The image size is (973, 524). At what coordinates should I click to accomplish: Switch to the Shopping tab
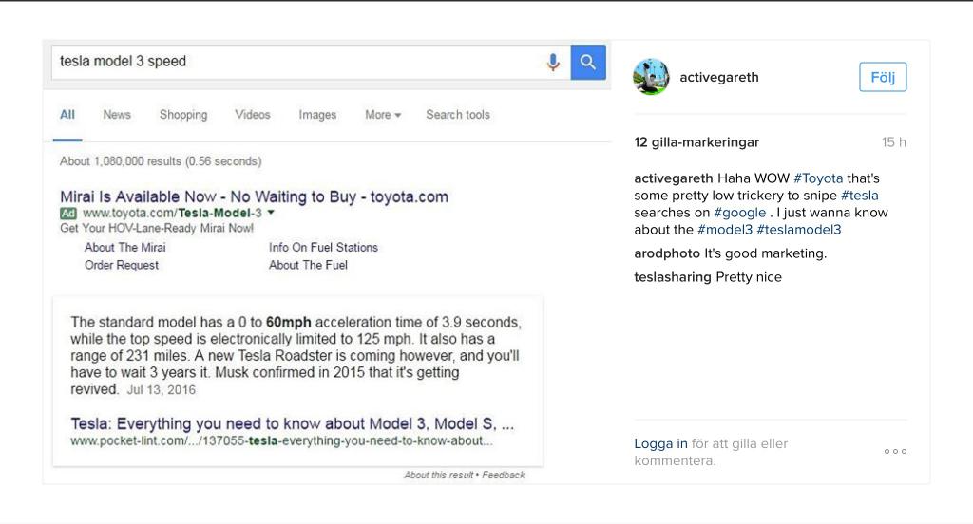tap(183, 115)
